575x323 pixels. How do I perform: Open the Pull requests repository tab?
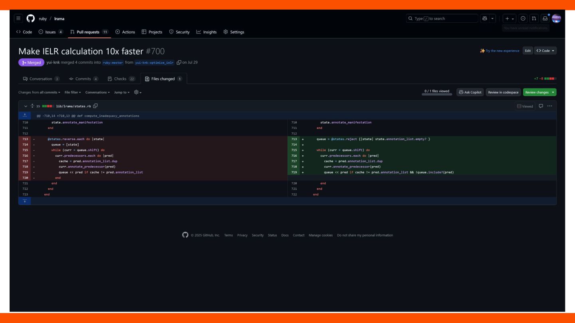click(x=89, y=32)
